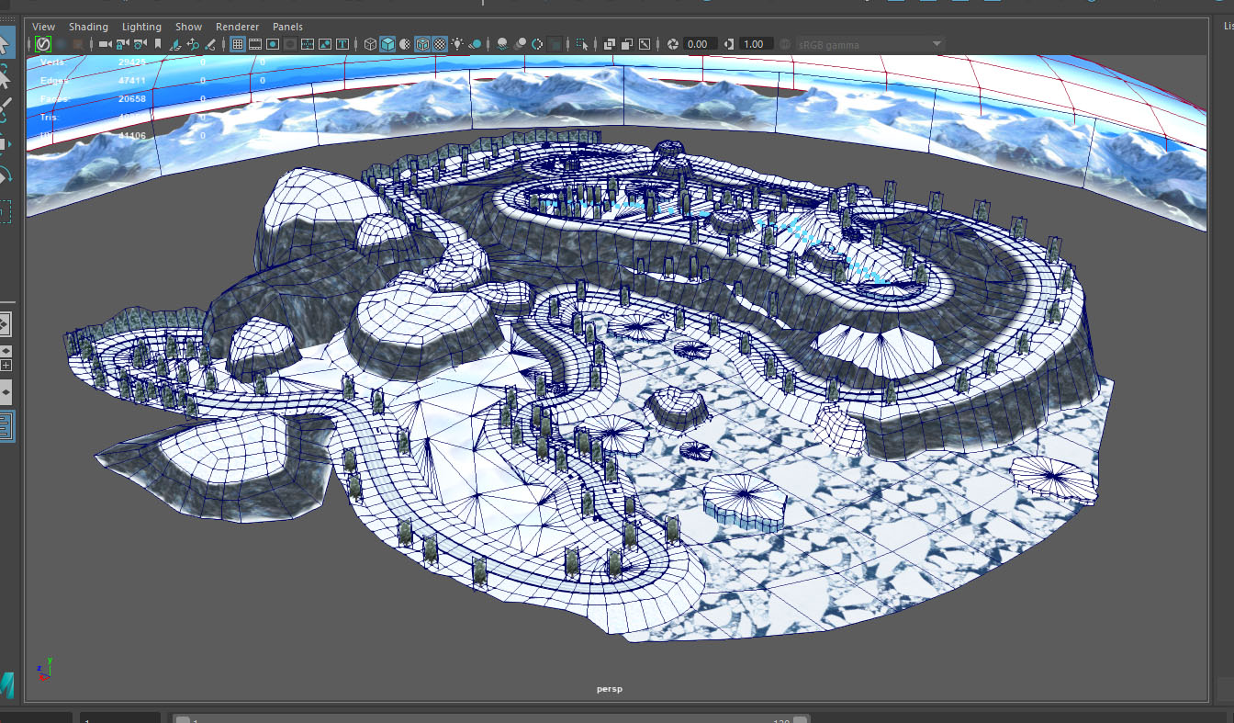Click the gamma value field showing 1.00
This screenshot has height=723, width=1234.
coord(754,44)
